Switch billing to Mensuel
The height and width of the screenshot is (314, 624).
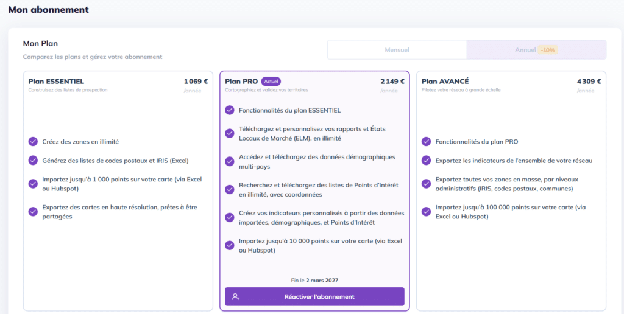pyautogui.click(x=397, y=50)
